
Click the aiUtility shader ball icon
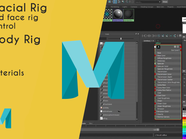click(x=102, y=108)
